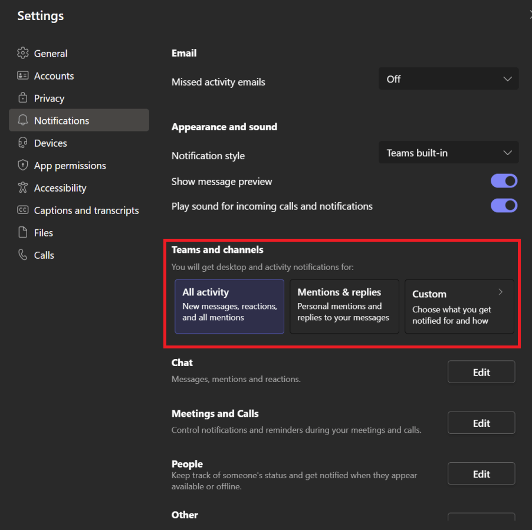Screen dimensions: 532x530
Task: Click the Devices headset icon
Action: point(23,143)
